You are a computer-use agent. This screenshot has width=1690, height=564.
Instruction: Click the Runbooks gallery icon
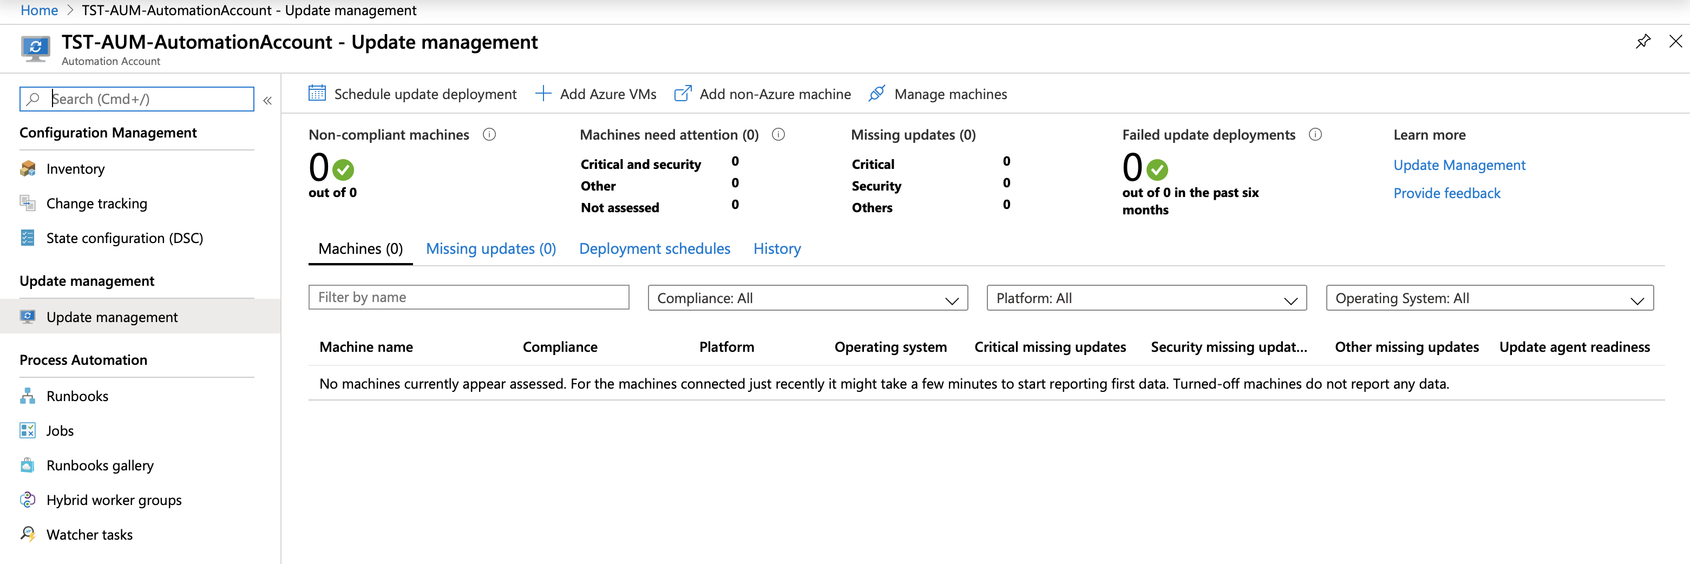(x=28, y=465)
